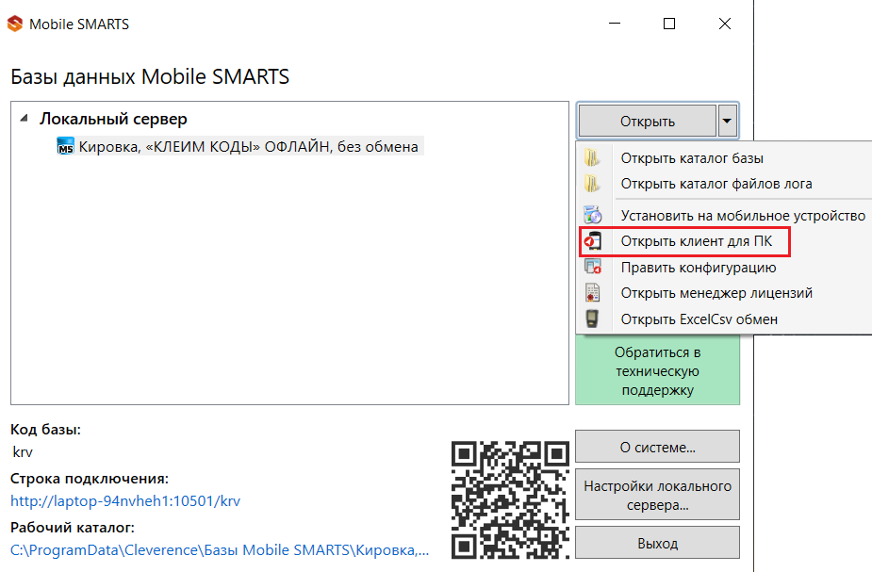Image resolution: width=872 pixels, height=572 pixels.
Task: Close the Mobile SMARTS window
Action: coord(725,24)
